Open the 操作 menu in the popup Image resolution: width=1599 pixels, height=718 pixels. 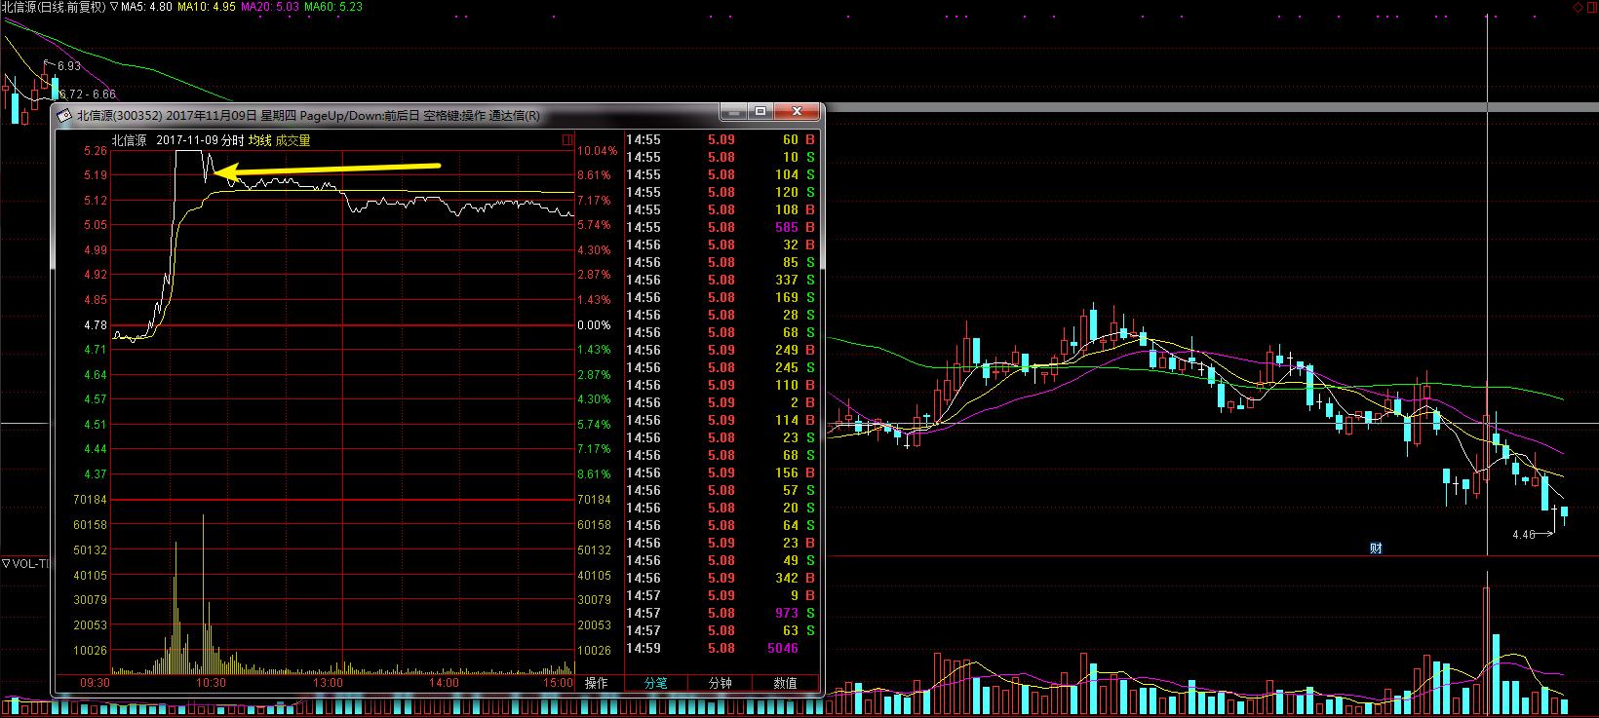pos(596,683)
